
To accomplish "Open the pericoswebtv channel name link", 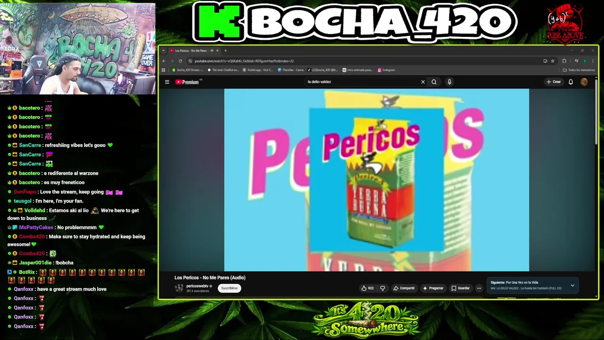I will (x=197, y=286).
